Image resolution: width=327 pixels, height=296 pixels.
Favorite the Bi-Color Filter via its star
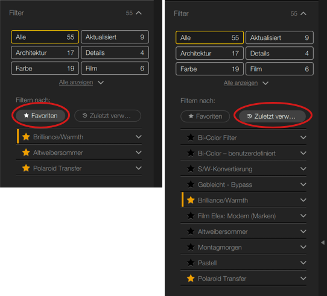coord(191,137)
